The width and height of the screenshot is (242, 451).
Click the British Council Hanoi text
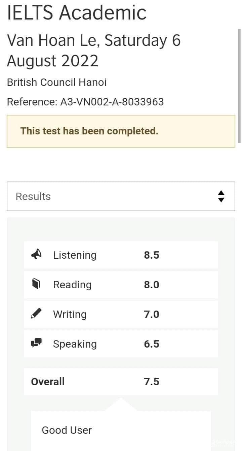coord(57,83)
